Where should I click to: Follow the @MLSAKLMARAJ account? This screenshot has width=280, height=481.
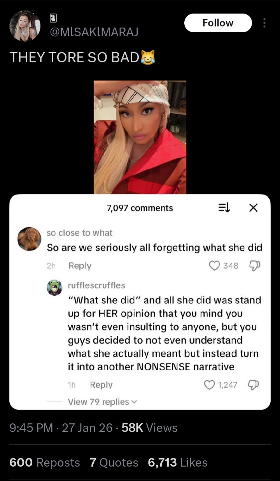point(218,23)
